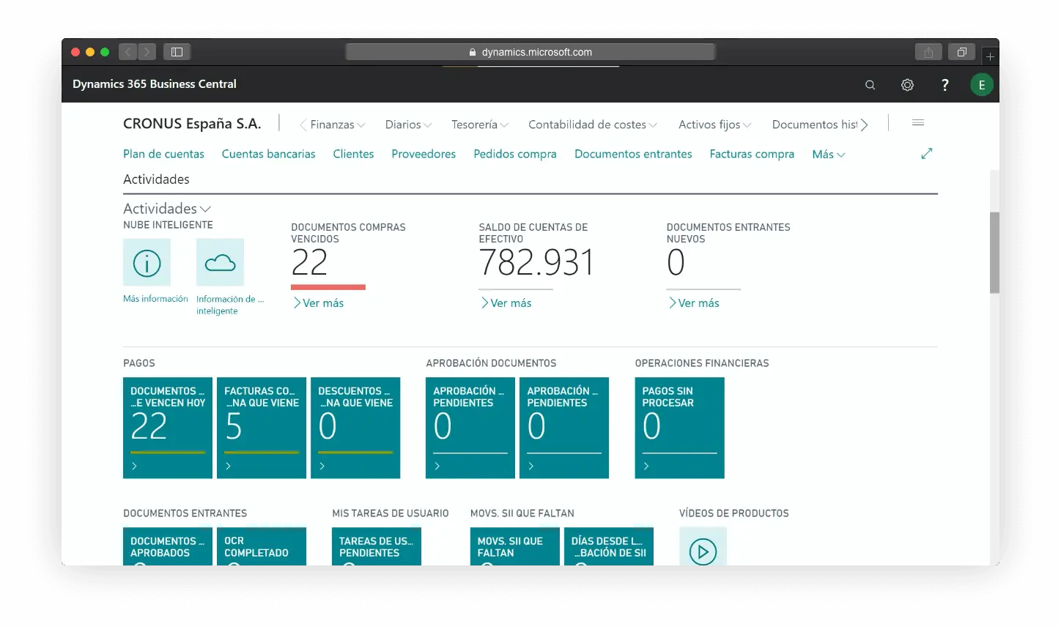This screenshot has height=627, width=1061.
Task: Toggle the Safari sidebar button
Action: tap(177, 52)
